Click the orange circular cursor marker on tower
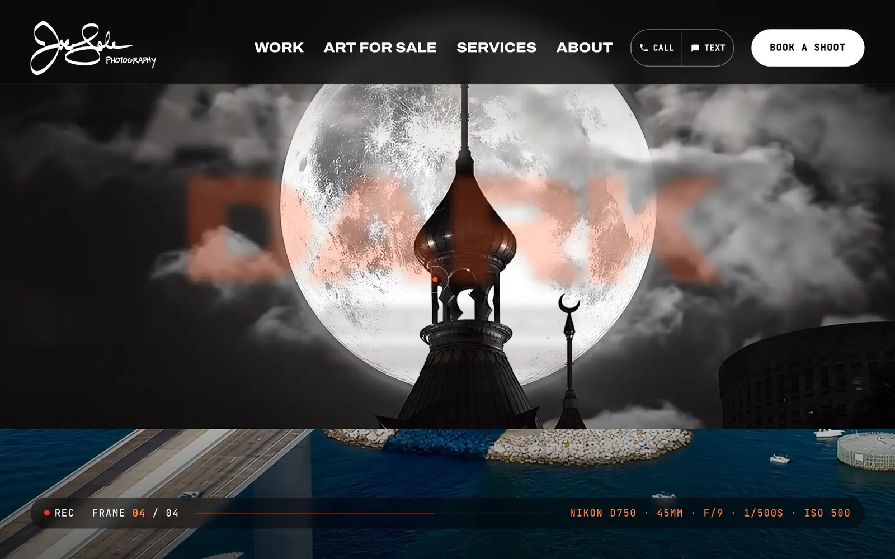This screenshot has height=559, width=895. 435,279
